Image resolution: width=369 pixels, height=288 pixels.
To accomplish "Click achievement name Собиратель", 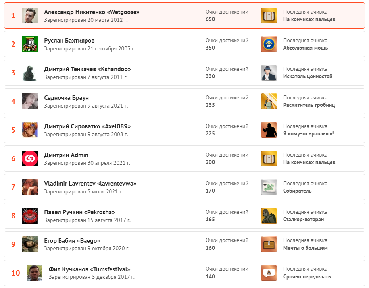I will [298, 191].
